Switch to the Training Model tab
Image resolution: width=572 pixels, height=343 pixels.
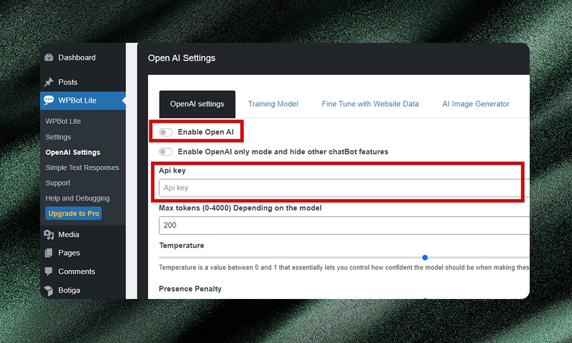click(x=273, y=104)
